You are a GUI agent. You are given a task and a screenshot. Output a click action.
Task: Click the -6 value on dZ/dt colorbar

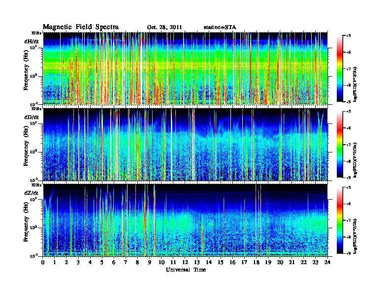(x=349, y=204)
